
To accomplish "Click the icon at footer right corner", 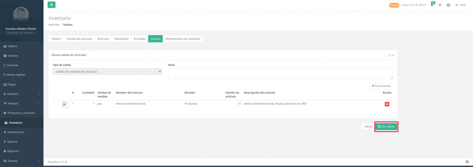I will pyautogui.click(x=467, y=161).
